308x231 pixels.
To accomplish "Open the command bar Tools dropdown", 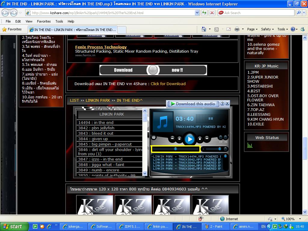I will 282,29.
